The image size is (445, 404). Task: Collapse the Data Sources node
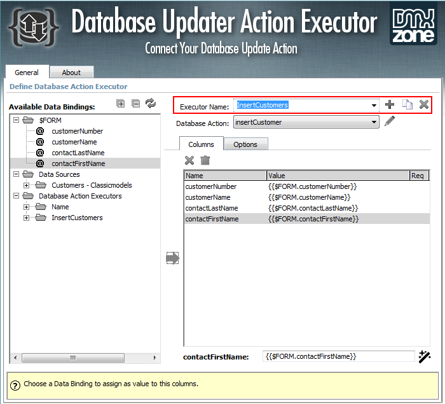click(x=16, y=174)
